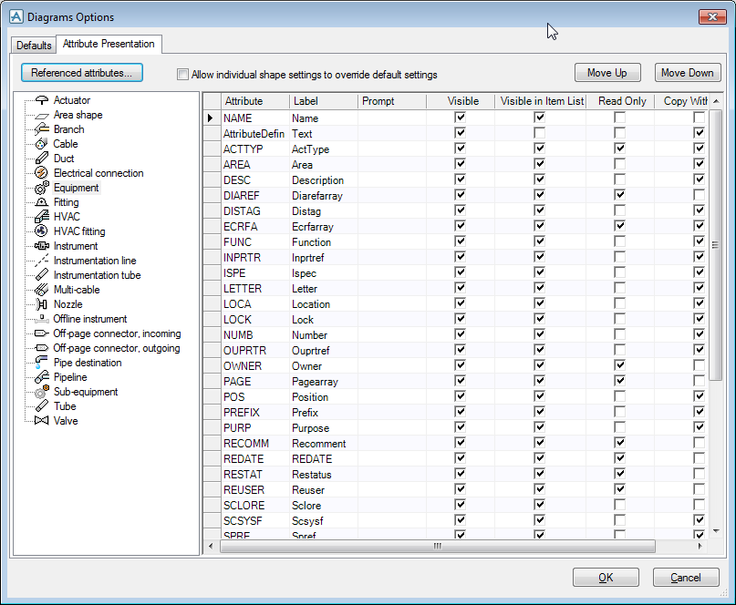Screen dimensions: 736x605
Task: Click the Duct icon
Action: tap(42, 158)
